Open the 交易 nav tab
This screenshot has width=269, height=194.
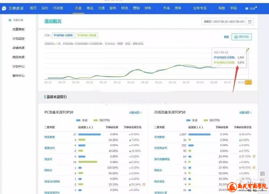tap(102, 8)
